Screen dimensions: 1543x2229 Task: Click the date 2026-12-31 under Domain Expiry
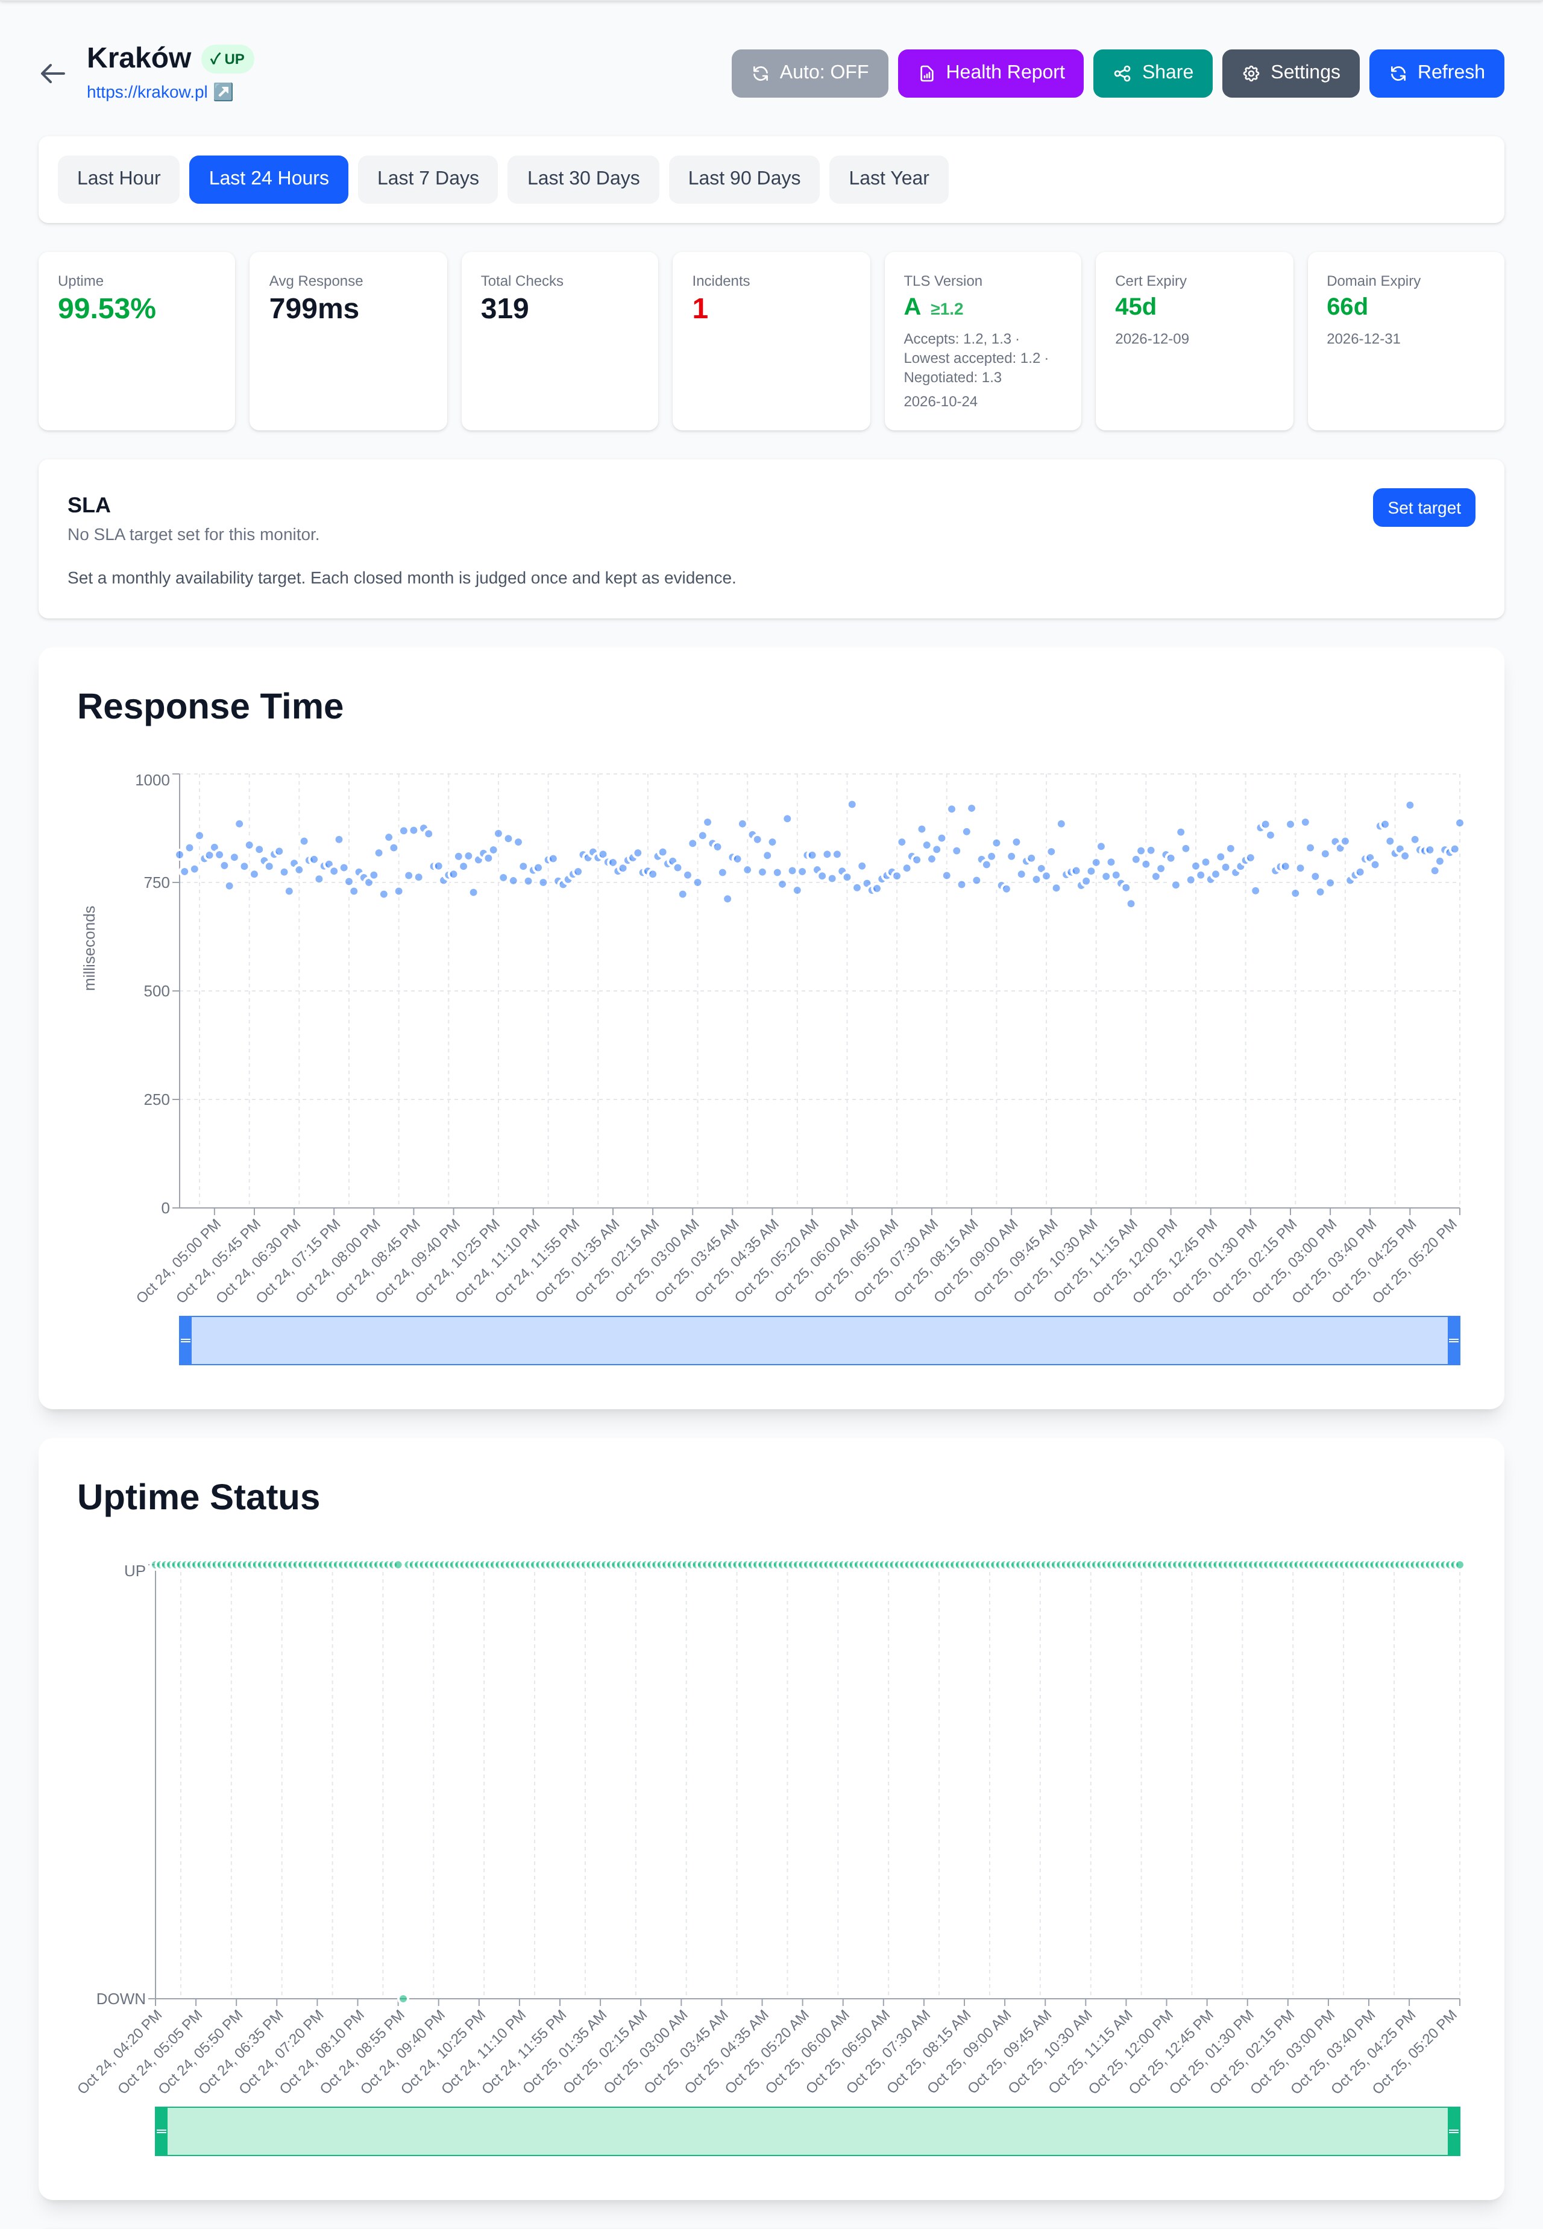tap(1363, 338)
